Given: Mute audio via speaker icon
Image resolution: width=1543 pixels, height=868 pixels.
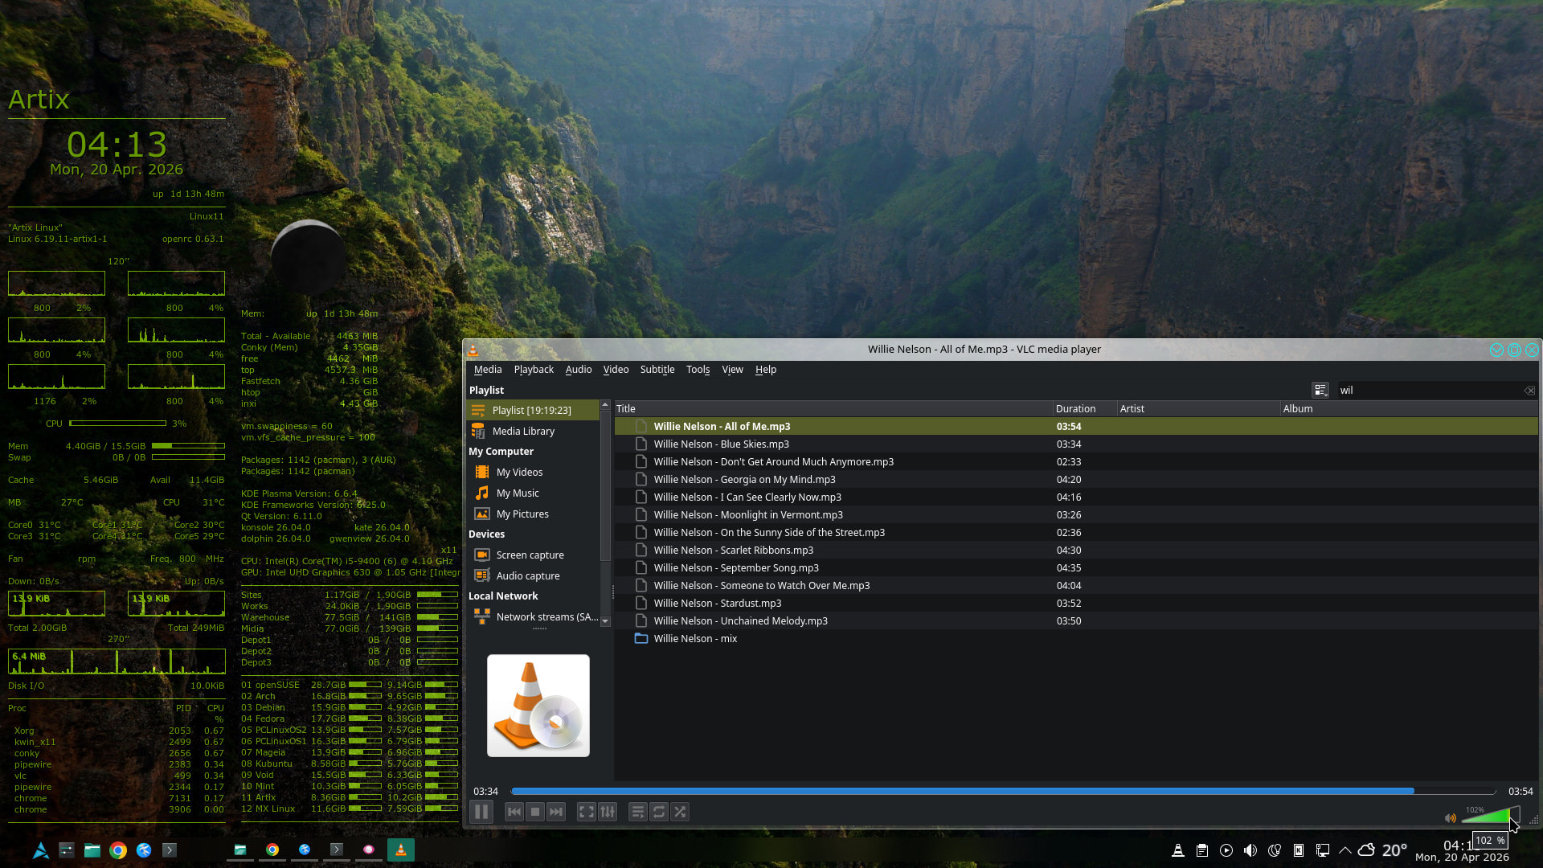Looking at the screenshot, I should coord(1451,818).
